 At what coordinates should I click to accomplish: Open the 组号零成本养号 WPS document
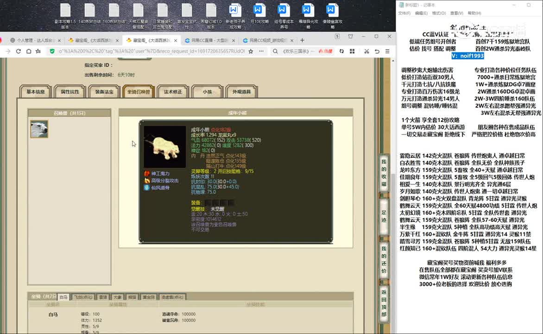pyautogui.click(x=284, y=16)
